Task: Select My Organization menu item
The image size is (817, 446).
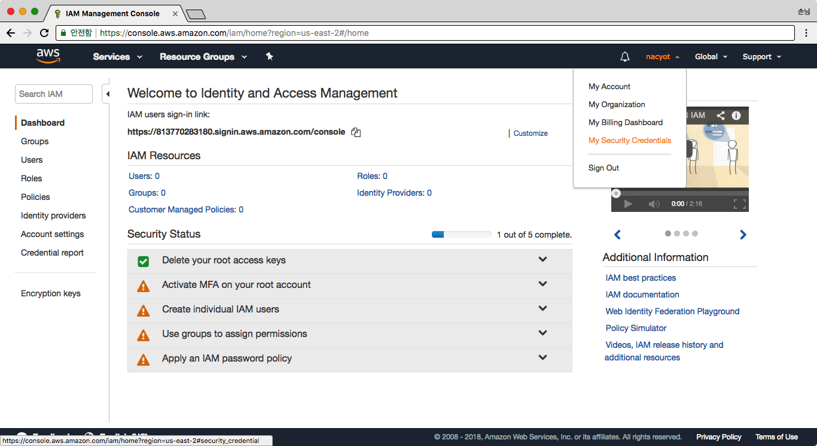Action: click(x=617, y=105)
